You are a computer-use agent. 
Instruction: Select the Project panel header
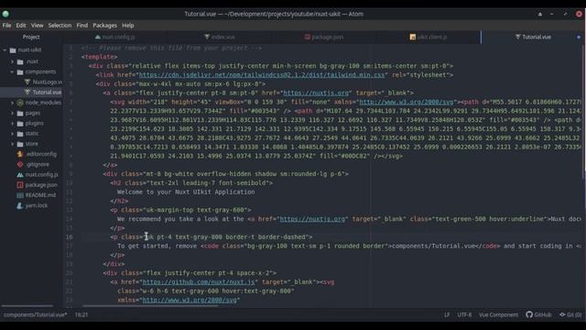(31, 37)
